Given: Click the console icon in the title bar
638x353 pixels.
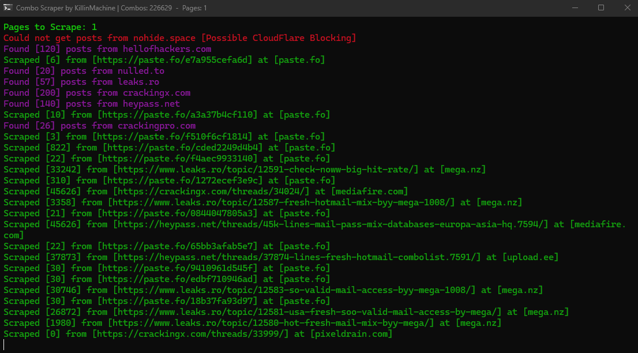Looking at the screenshot, I should tap(7, 7).
